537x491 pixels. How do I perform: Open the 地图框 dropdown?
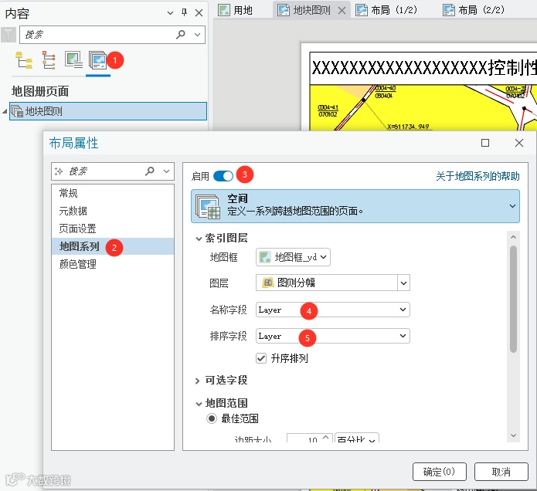coord(293,257)
